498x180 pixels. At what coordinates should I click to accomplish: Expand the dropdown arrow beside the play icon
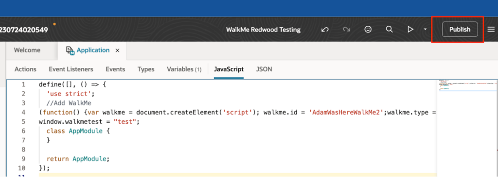425,30
